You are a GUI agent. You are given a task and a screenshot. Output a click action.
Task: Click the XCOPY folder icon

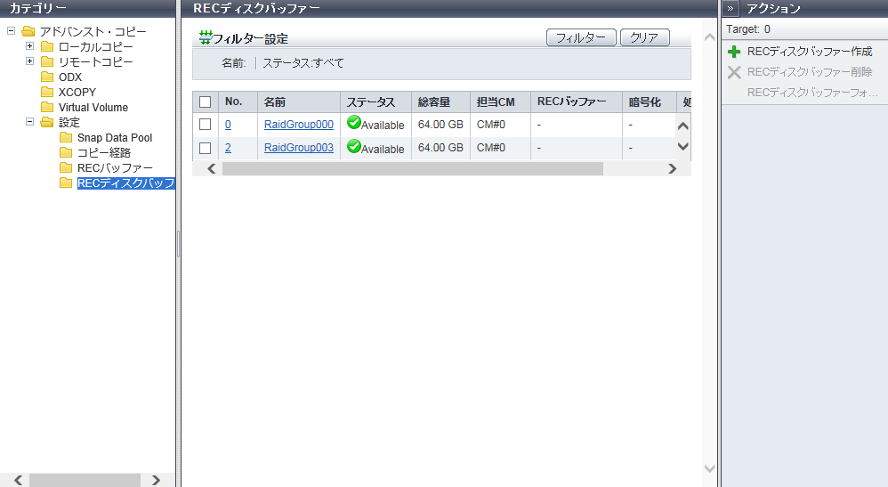[x=47, y=93]
